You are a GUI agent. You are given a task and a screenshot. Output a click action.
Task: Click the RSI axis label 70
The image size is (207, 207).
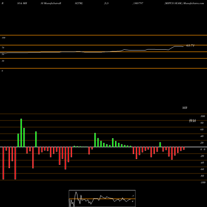pos(3,48)
